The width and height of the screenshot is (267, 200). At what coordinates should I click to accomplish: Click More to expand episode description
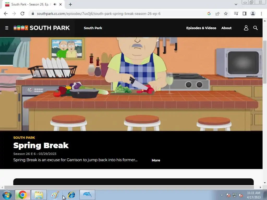point(156,160)
